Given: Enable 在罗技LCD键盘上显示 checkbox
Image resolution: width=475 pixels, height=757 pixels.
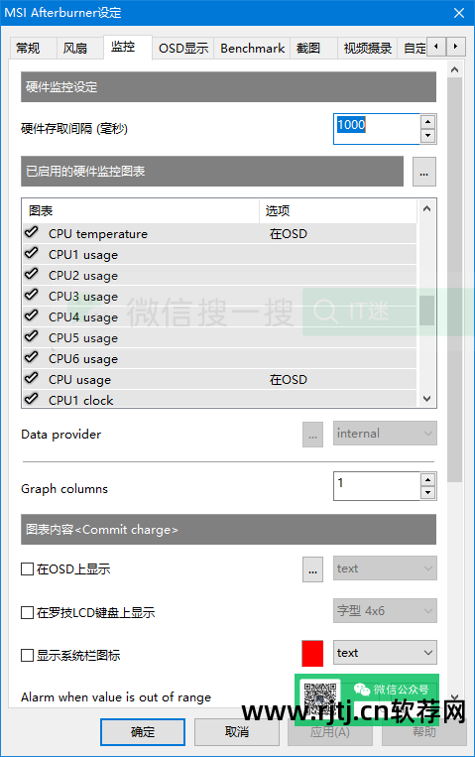Looking at the screenshot, I should click(27, 613).
